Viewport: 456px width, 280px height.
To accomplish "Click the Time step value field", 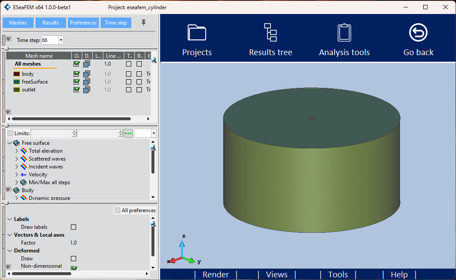I will point(50,40).
